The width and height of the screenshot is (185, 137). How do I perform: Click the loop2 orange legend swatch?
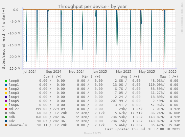click(6, 89)
